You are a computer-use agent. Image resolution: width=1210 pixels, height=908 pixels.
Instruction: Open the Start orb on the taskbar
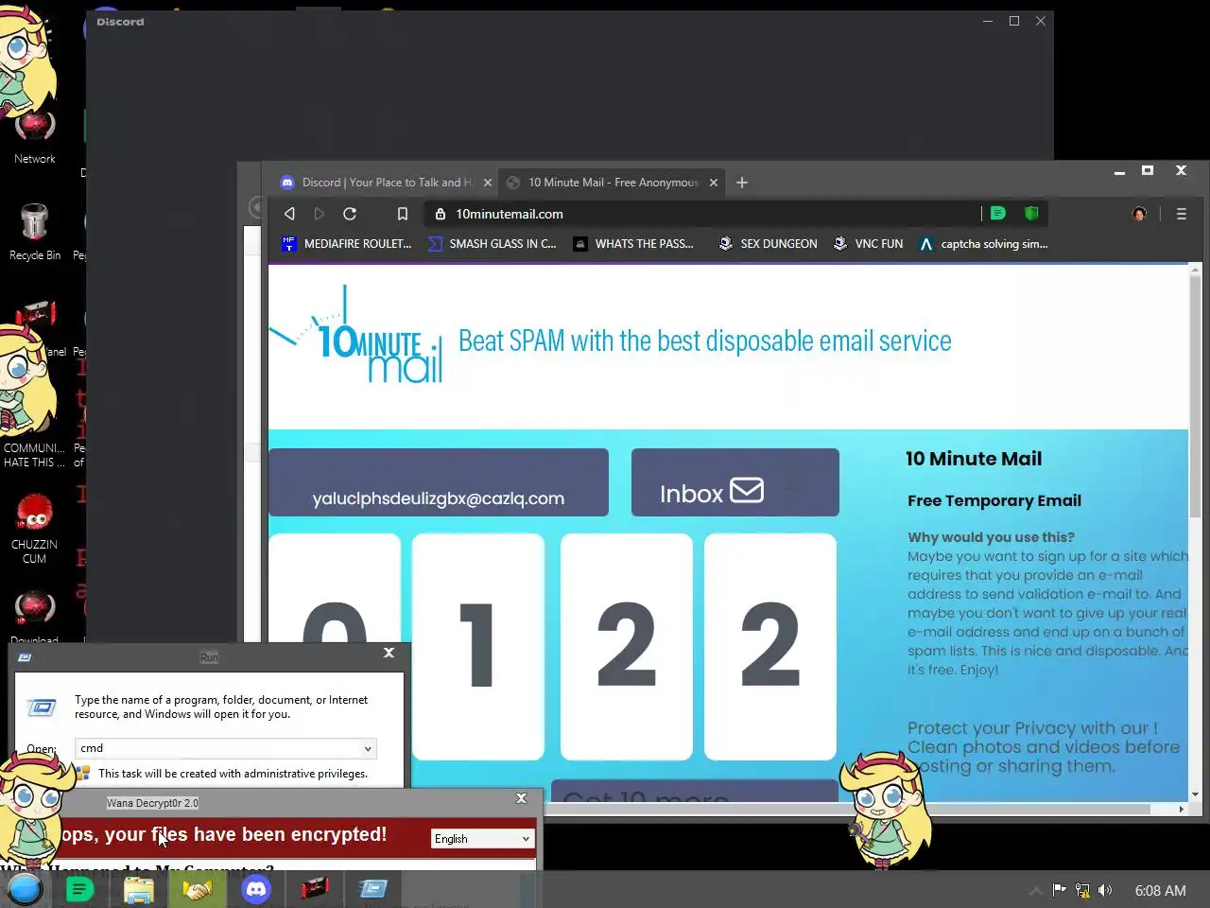[25, 889]
